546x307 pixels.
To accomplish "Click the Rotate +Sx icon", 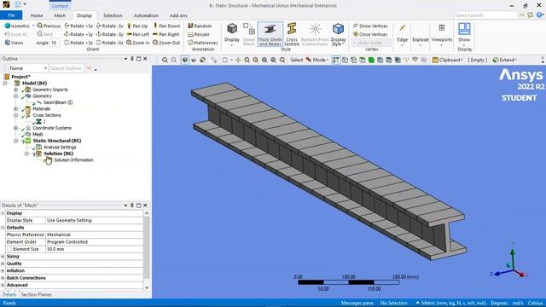I will click(67, 26).
